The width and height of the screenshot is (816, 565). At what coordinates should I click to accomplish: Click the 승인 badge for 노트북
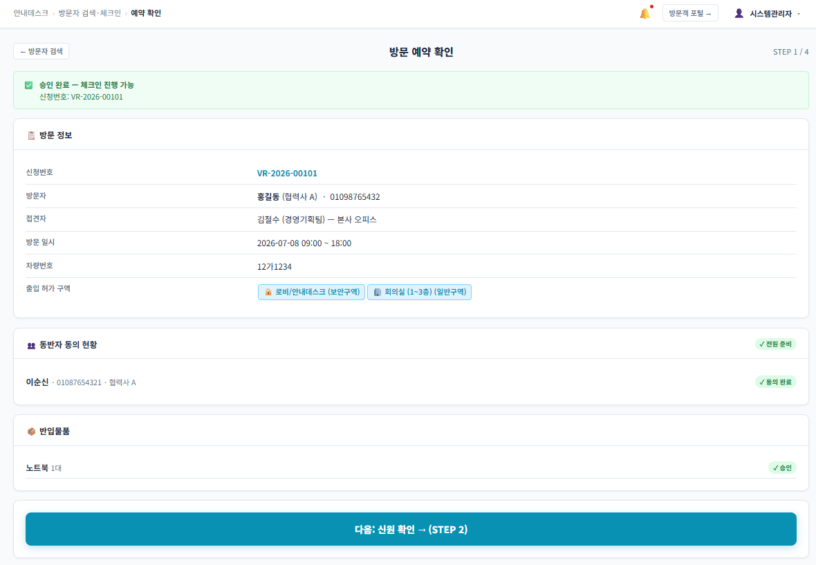coord(782,467)
